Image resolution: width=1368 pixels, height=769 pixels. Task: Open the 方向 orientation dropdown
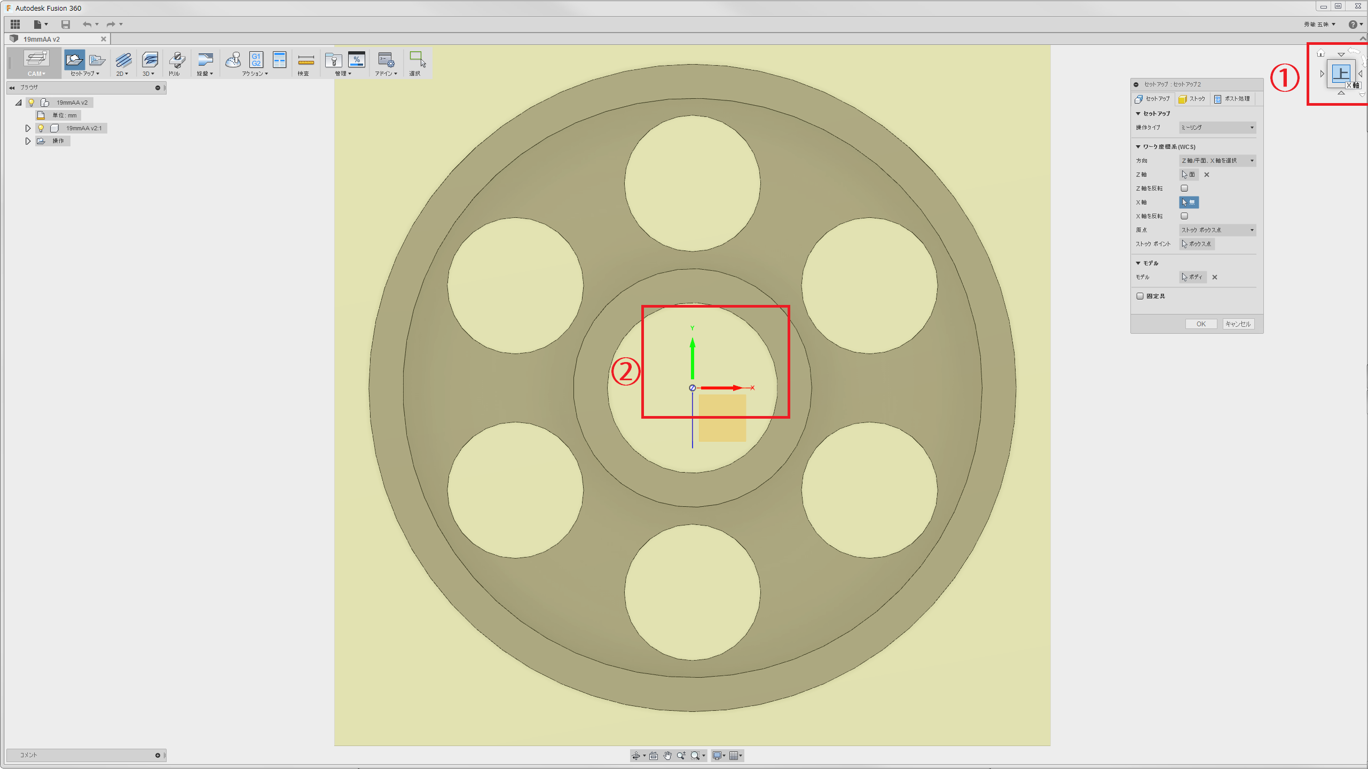pyautogui.click(x=1217, y=161)
